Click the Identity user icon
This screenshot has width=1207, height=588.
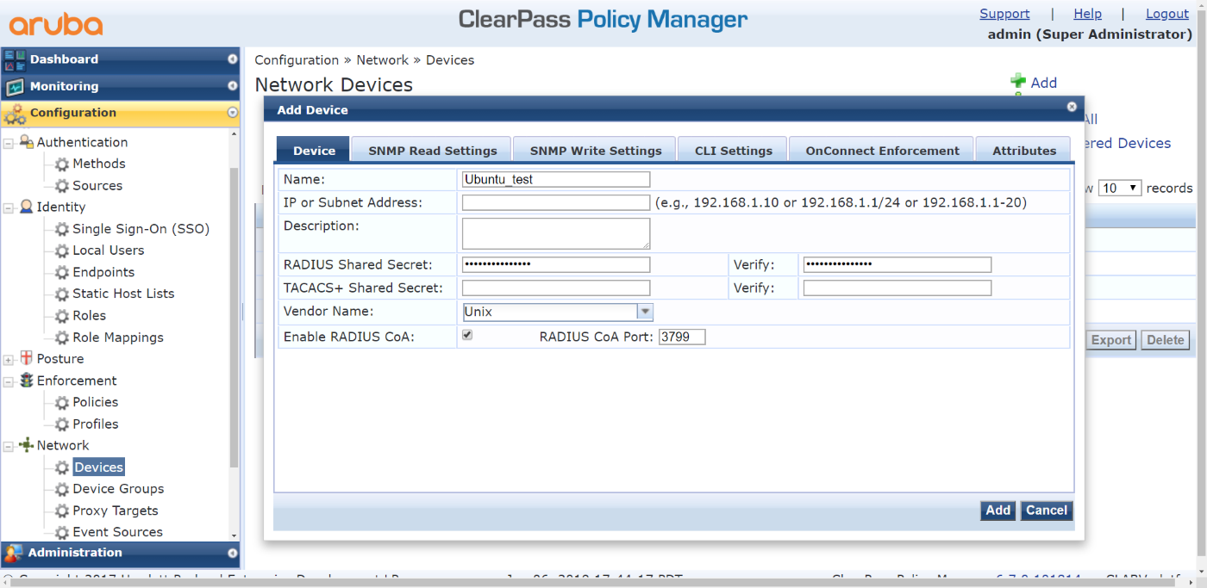click(26, 207)
